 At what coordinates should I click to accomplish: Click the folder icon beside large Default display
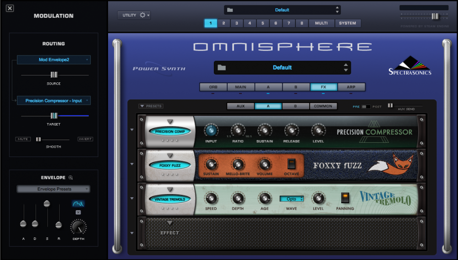222,68
